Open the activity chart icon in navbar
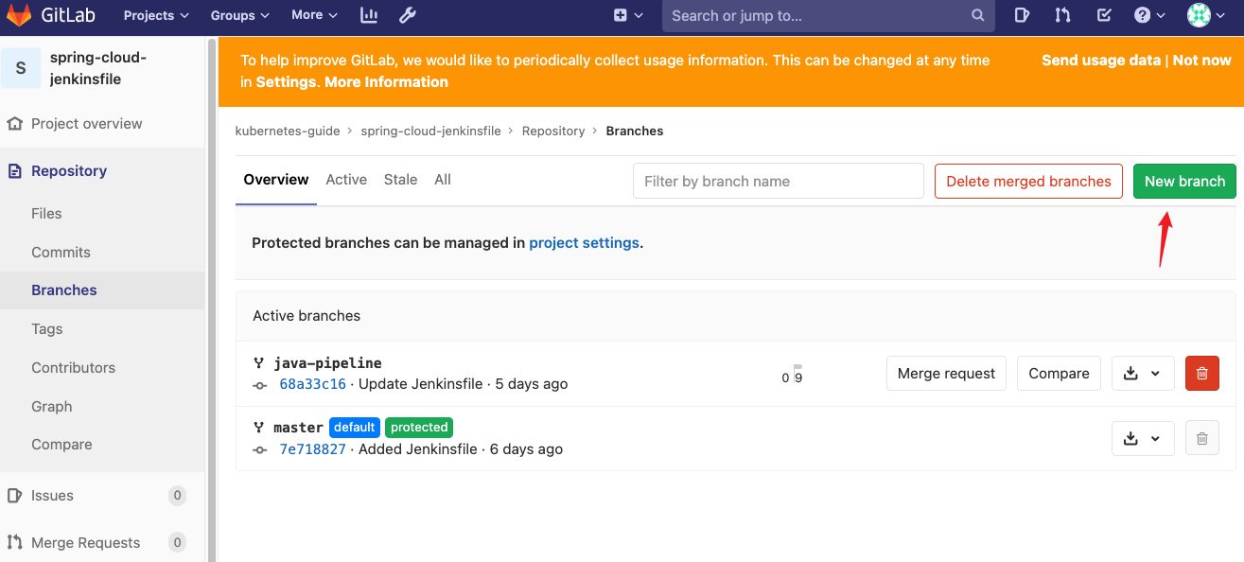 pyautogui.click(x=369, y=15)
